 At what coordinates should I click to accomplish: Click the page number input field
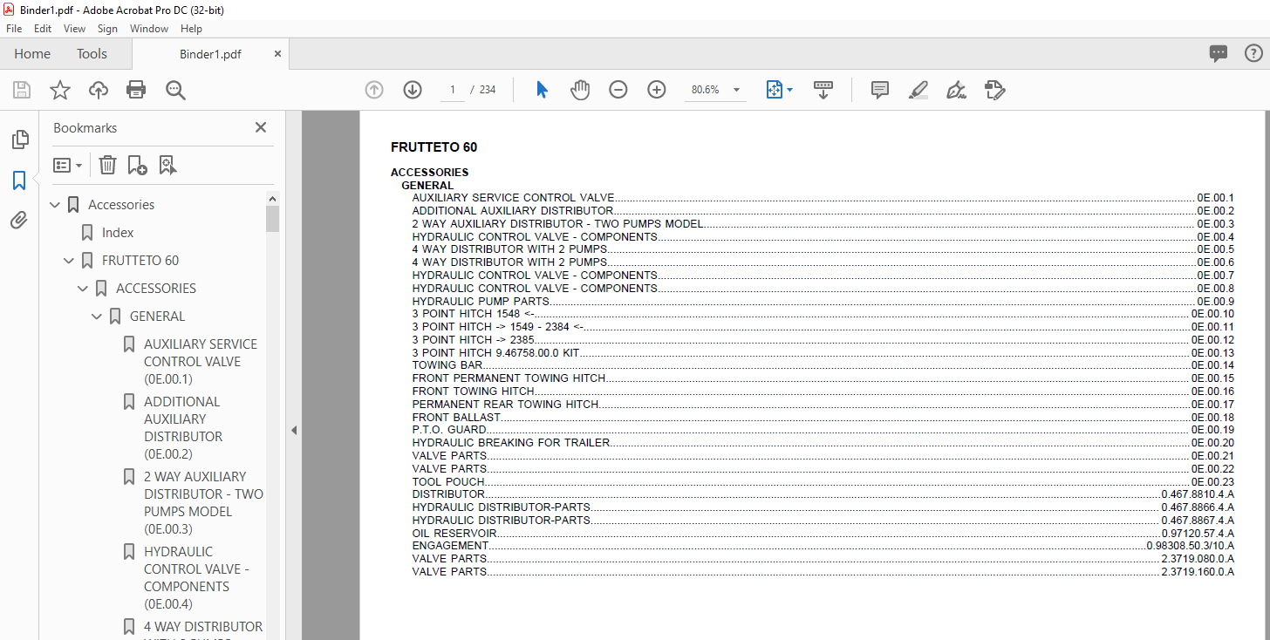pos(452,90)
